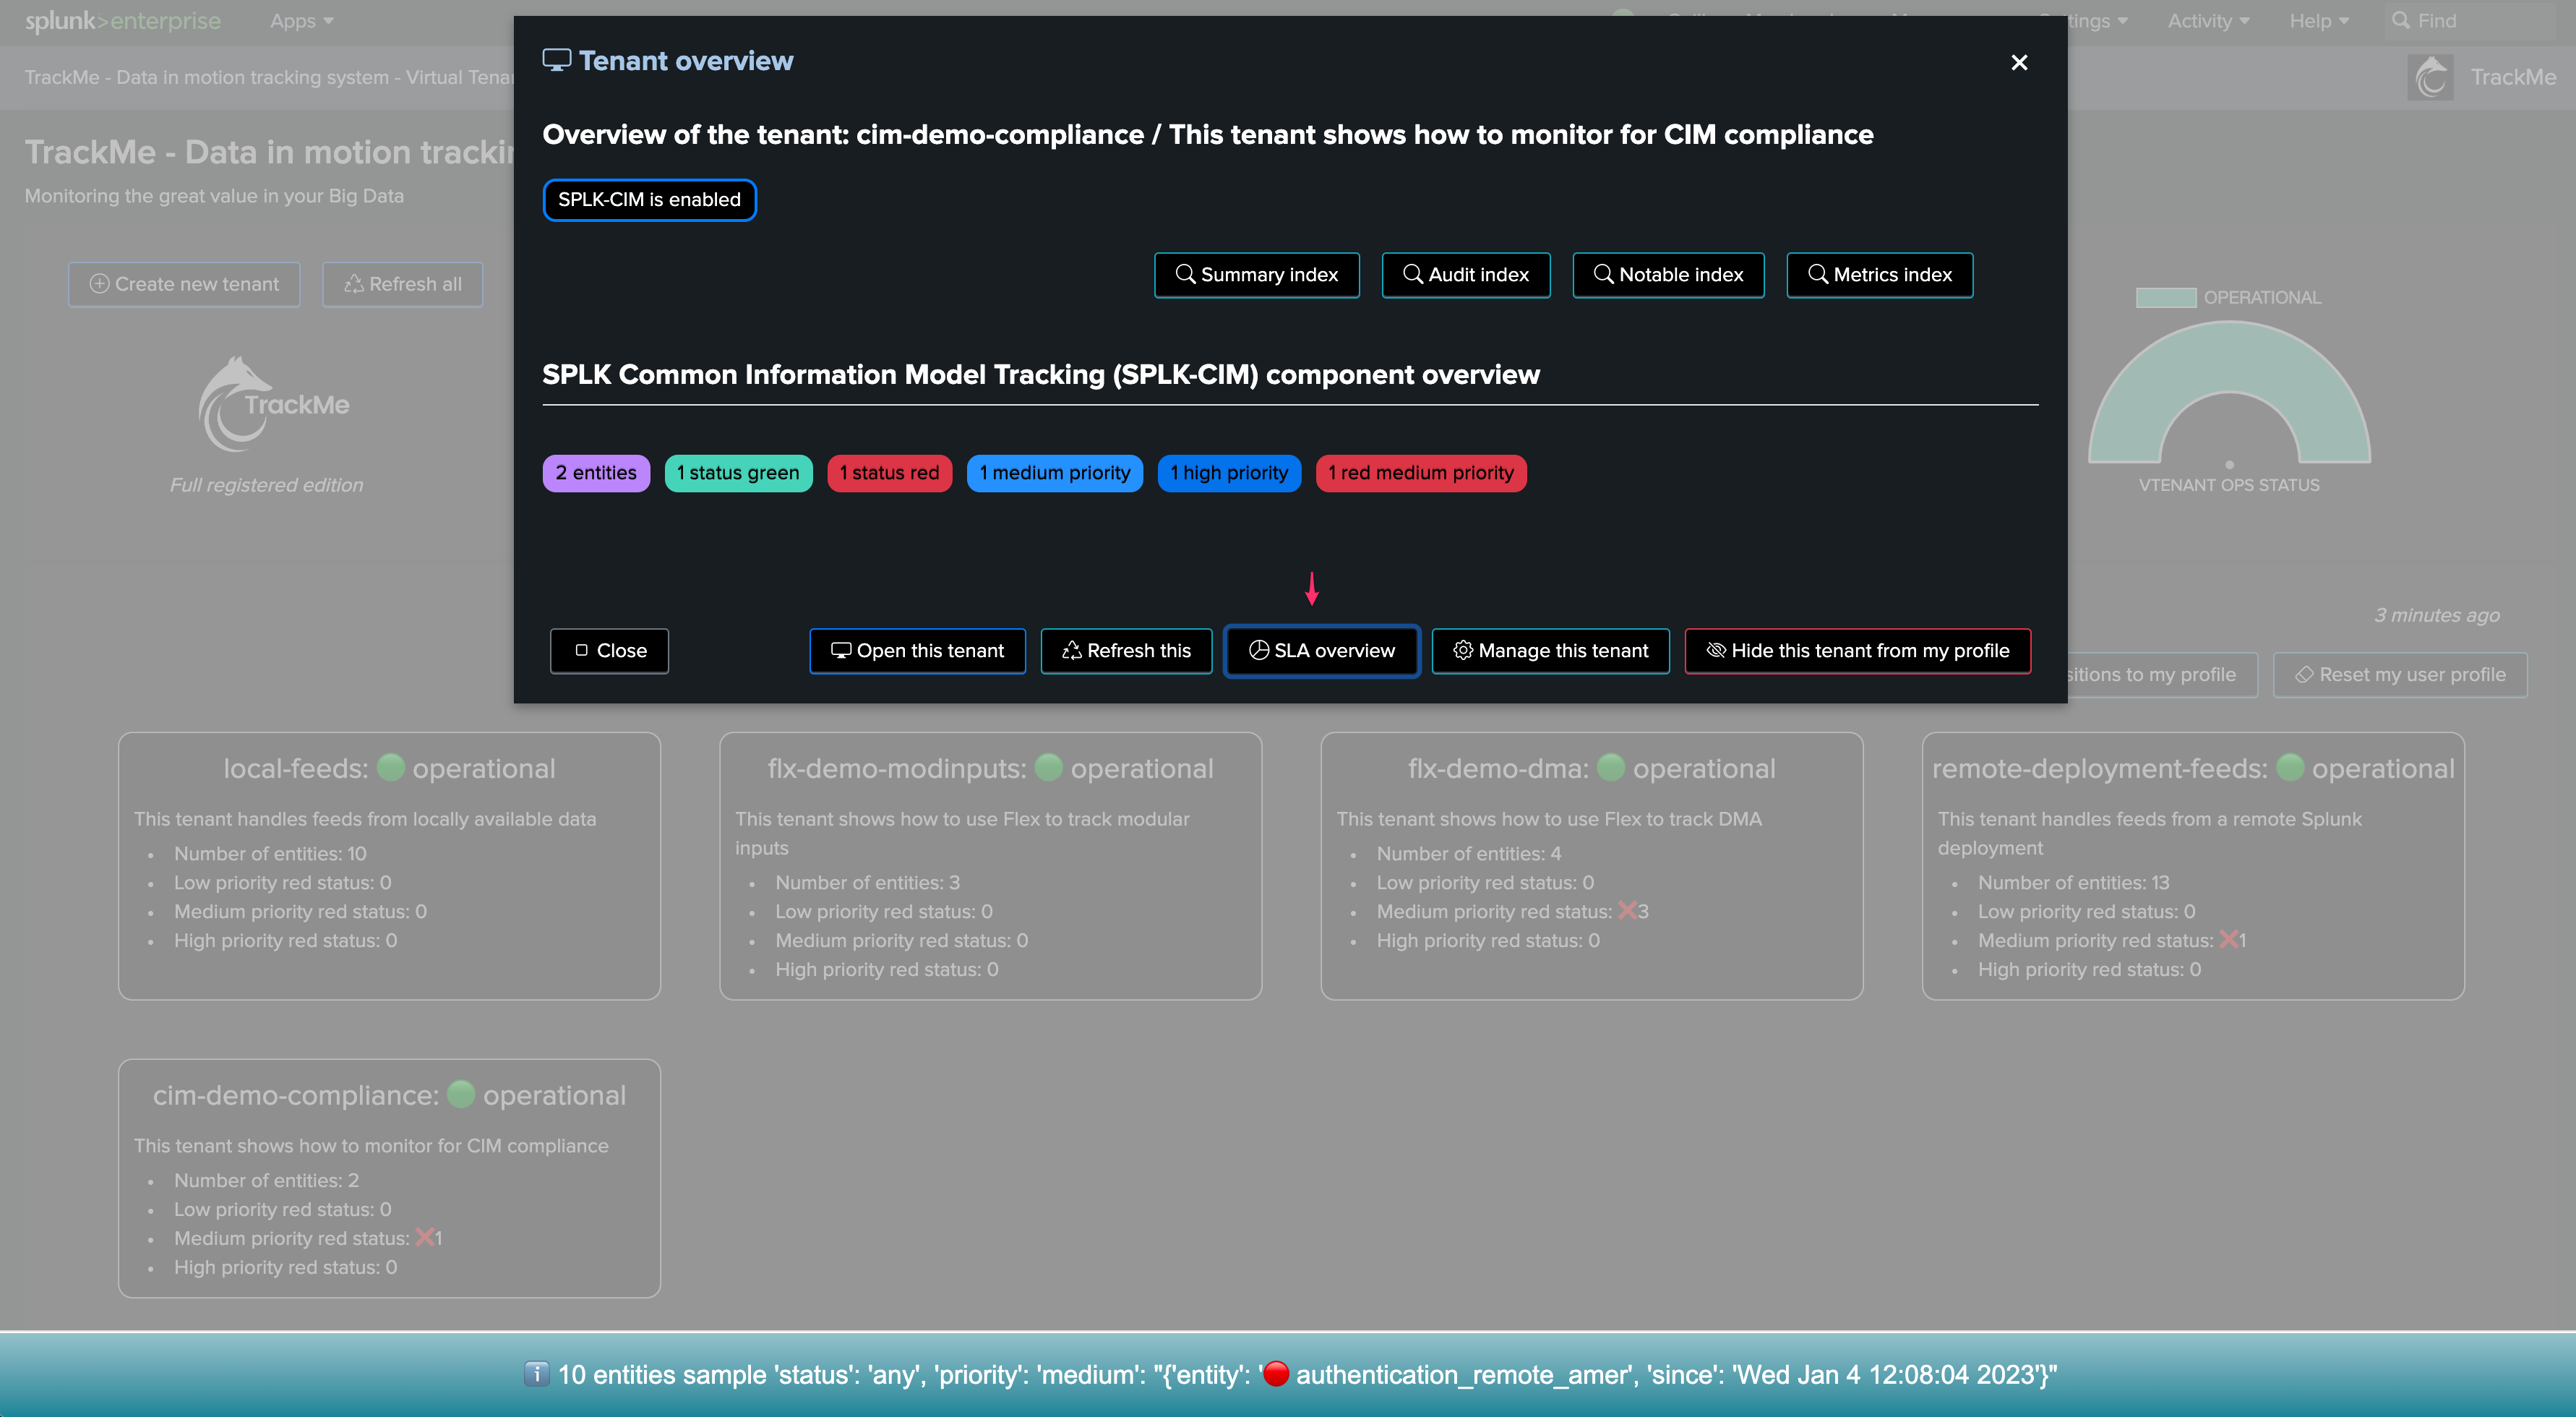2576x1417 pixels.
Task: Open the cim-demo-compliance tenant card
Action: click(x=389, y=1179)
